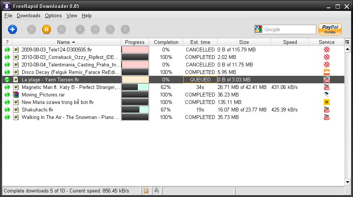Image resolution: width=353 pixels, height=197 pixels.
Task: Click the grayed Cancel download toolbar button
Action: pyautogui.click(x=62, y=30)
